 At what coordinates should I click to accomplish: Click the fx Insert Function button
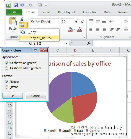[89, 43]
